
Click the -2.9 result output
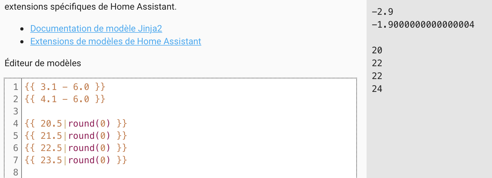click(382, 12)
